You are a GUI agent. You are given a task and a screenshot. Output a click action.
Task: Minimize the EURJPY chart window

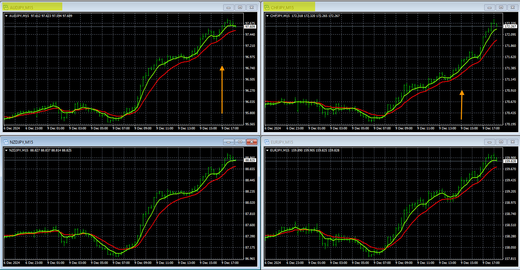point(490,142)
